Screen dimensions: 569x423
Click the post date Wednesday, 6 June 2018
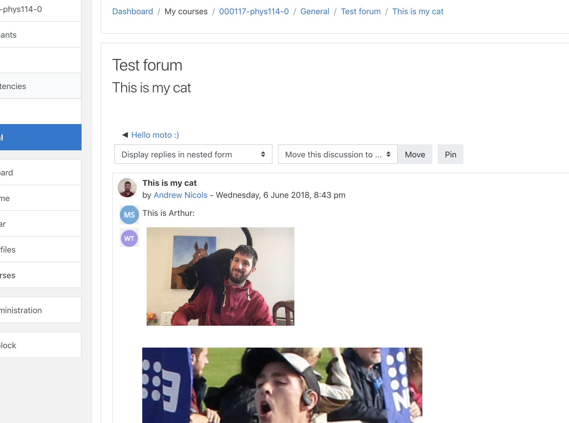(281, 195)
